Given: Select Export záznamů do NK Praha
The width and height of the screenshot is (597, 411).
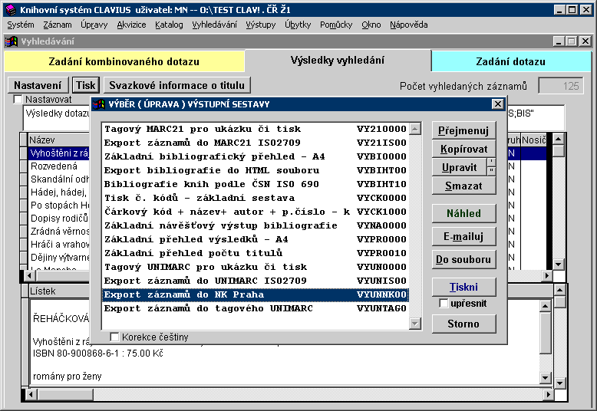Looking at the screenshot, I should [x=256, y=294].
